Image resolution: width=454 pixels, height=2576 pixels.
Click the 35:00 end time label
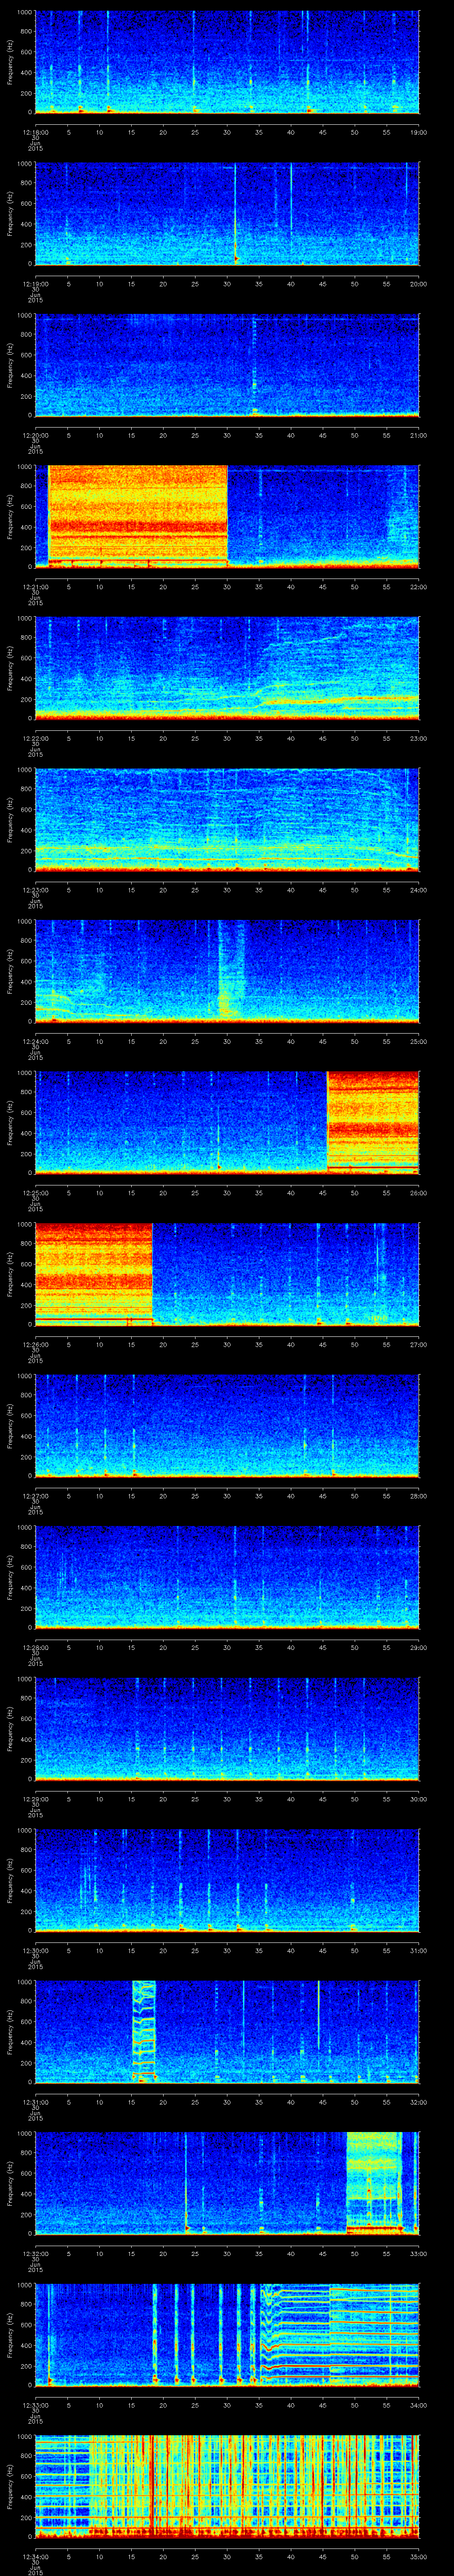[x=419, y=2556]
